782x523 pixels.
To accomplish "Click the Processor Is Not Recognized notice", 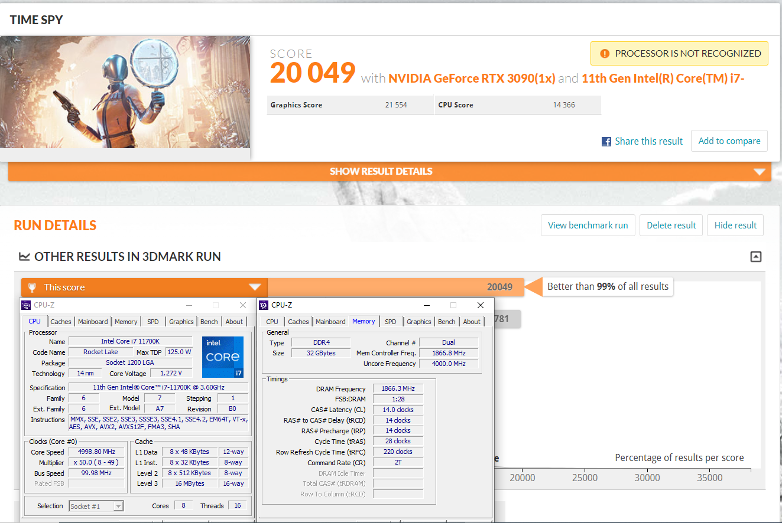I will pos(679,53).
